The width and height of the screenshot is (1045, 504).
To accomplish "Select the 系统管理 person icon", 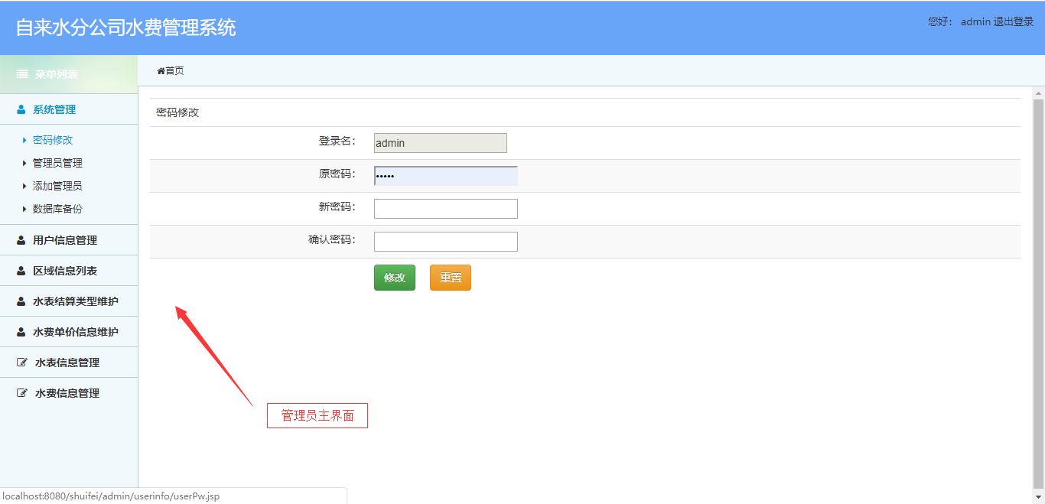I will [x=20, y=109].
